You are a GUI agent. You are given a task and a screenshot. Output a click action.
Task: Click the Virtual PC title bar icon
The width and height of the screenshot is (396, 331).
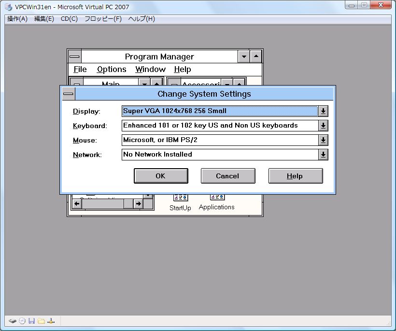(8, 7)
